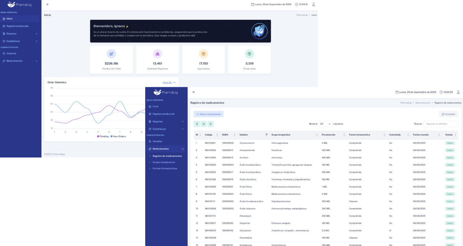Image resolution: width=463 pixels, height=246 pixels.
Task: Open the Usuarios administration section
Action: pos(157,141)
